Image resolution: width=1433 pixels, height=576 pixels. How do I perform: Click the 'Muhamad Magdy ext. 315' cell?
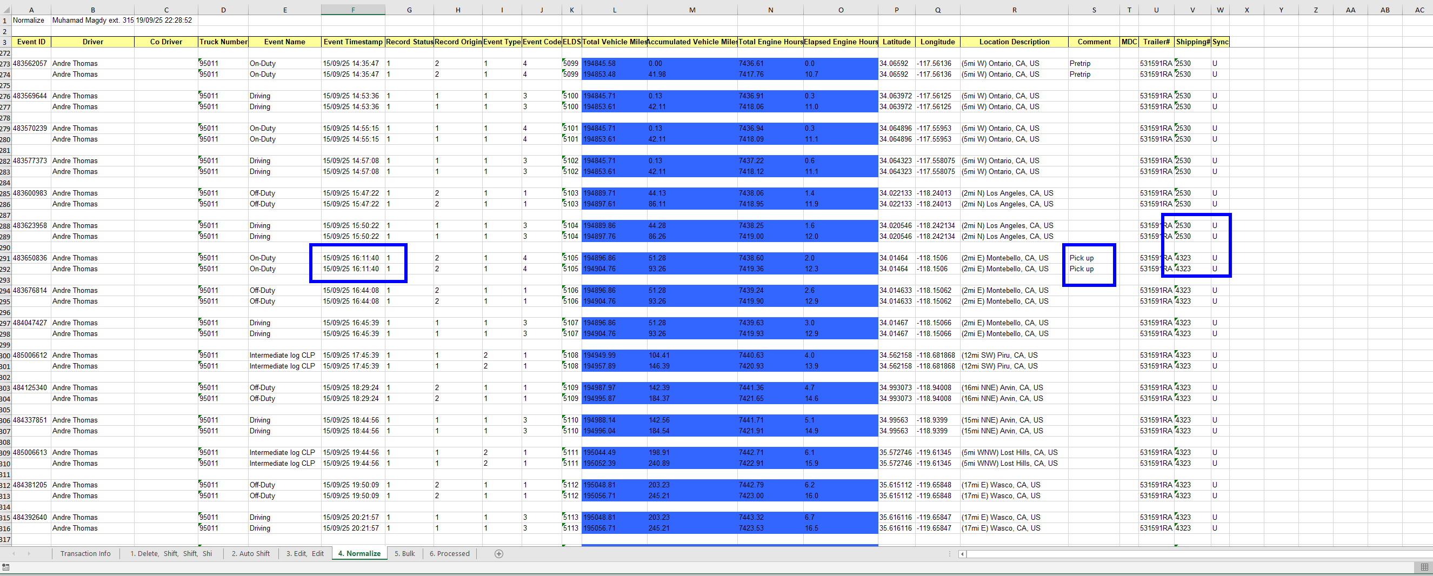click(93, 20)
